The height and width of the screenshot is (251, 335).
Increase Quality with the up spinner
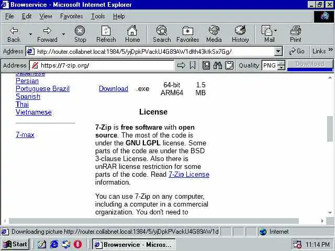[282, 63]
